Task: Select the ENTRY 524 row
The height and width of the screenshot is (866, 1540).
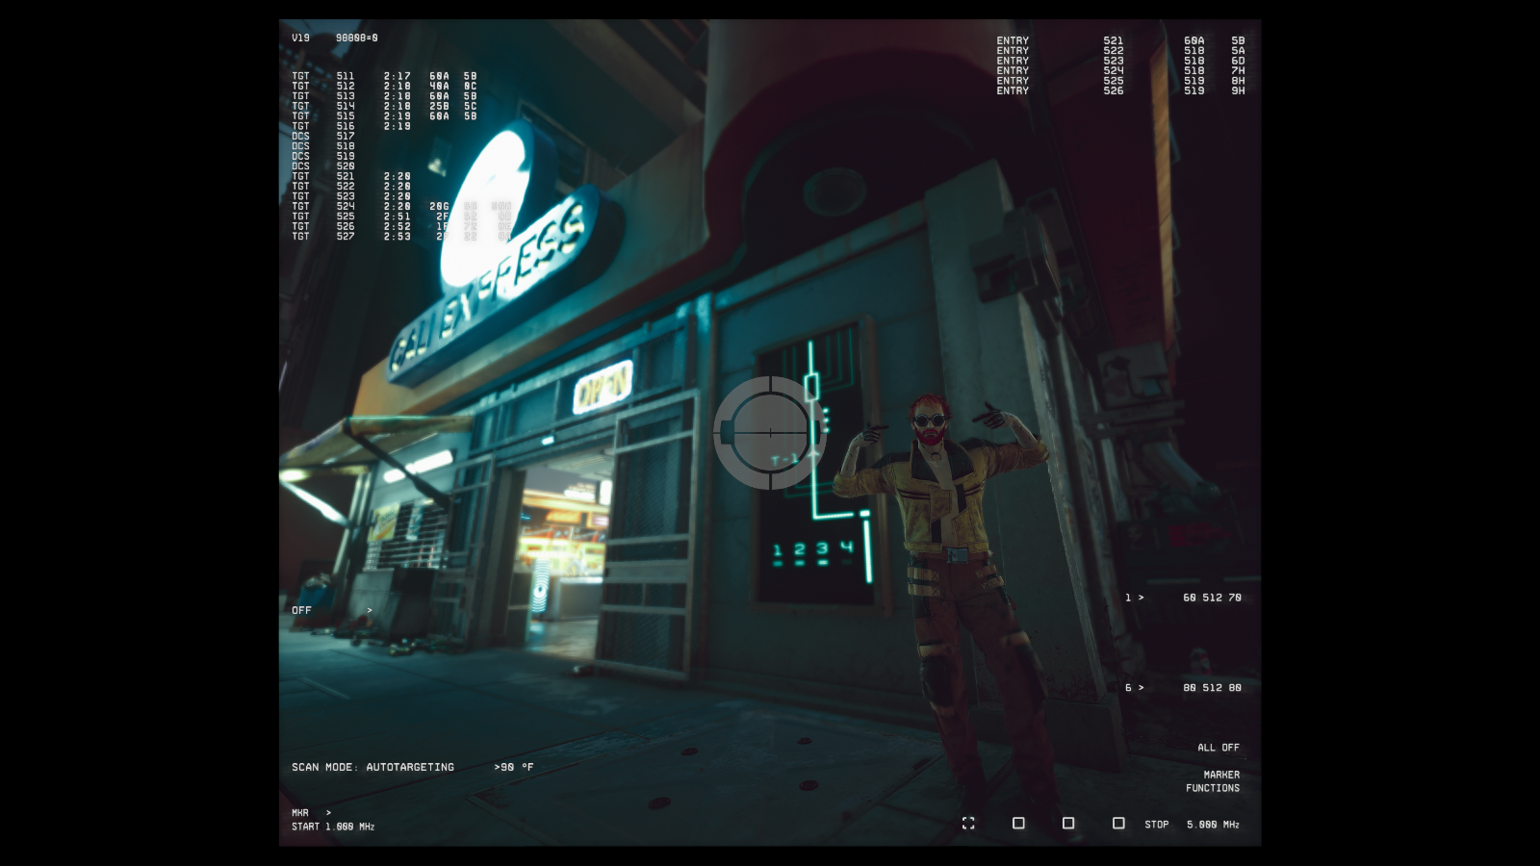Action: [1120, 70]
